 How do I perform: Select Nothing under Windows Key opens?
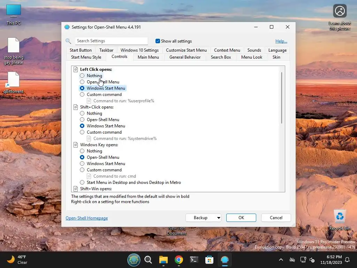pyautogui.click(x=91, y=151)
